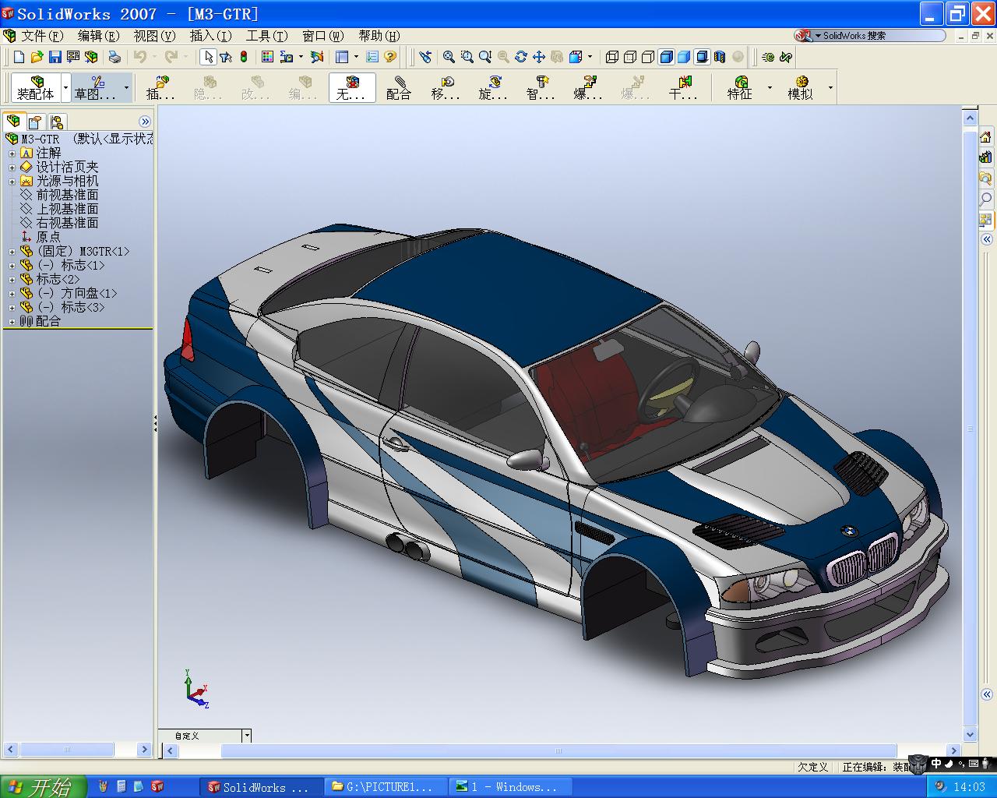The image size is (997, 798).
Task: Toggle Shaded With Edges display mode
Action: coord(666,57)
